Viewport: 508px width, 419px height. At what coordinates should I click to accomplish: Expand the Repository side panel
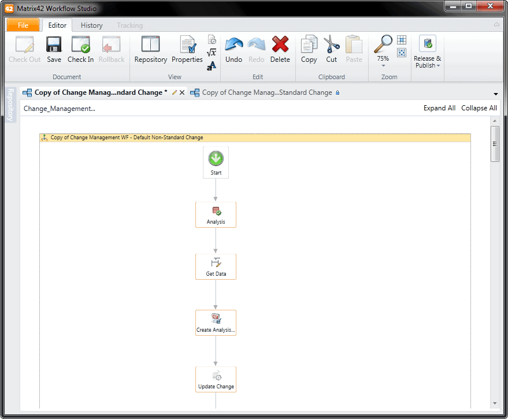click(x=10, y=105)
